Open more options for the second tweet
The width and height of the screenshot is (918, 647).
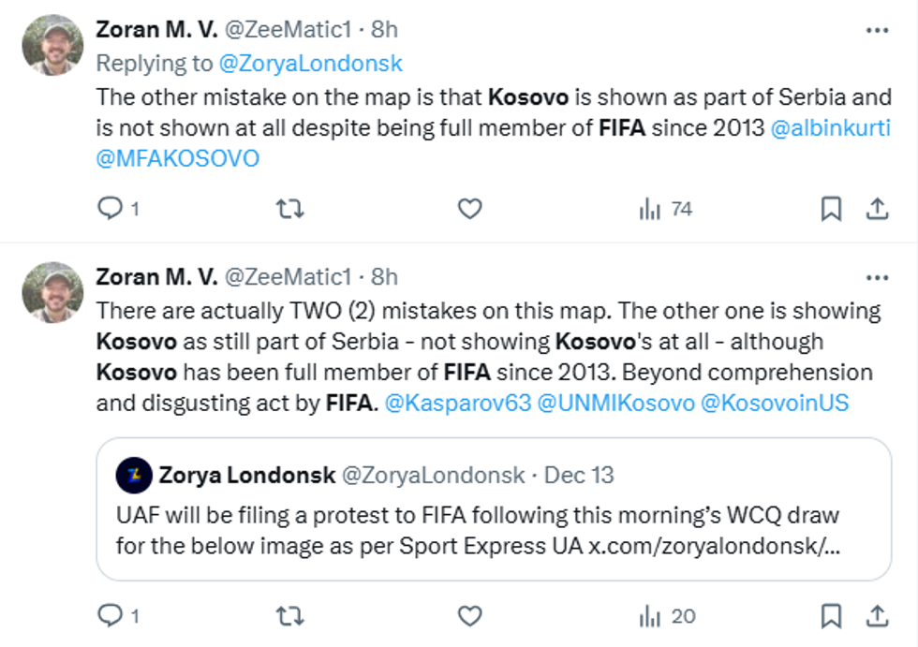point(877,277)
